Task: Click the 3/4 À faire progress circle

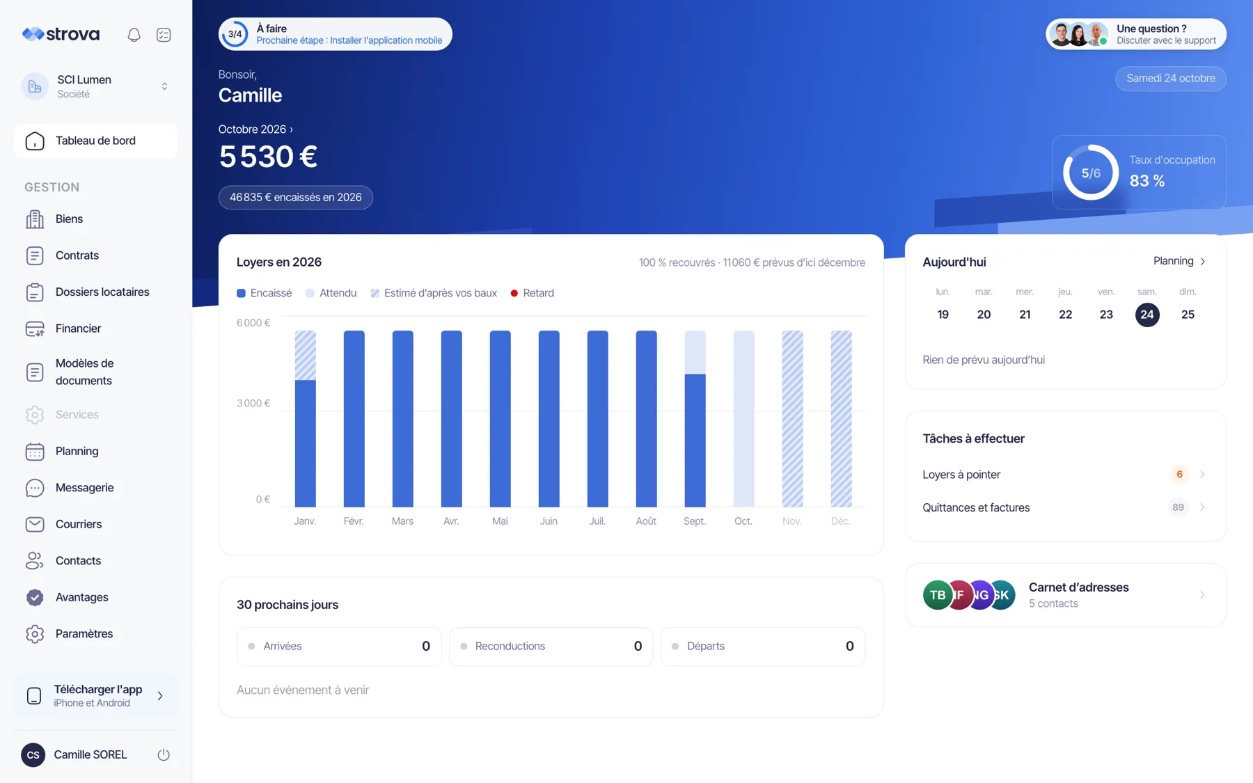Action: pos(235,34)
